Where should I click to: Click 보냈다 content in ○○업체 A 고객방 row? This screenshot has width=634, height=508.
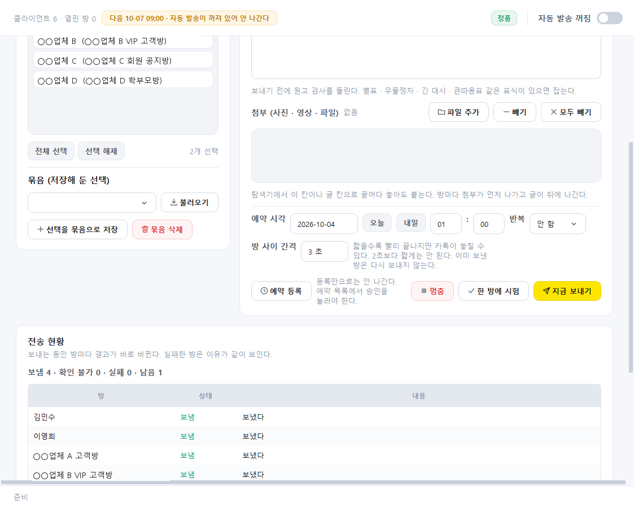pos(253,456)
